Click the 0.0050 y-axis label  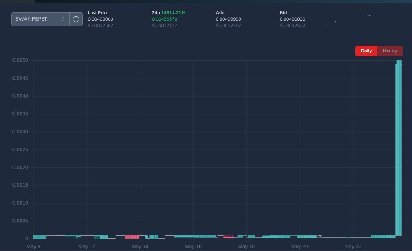20,60
